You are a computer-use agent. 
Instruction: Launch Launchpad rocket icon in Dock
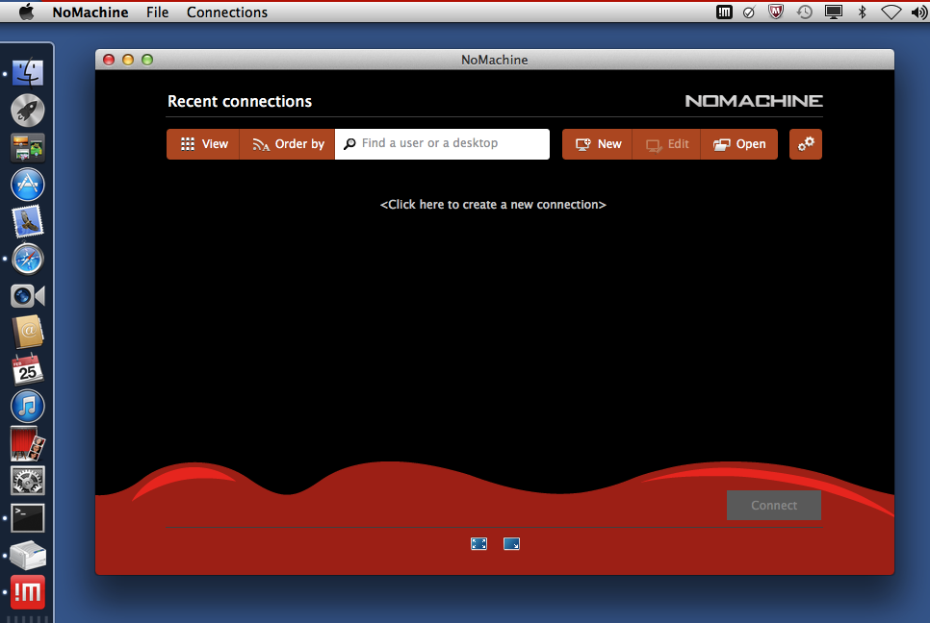click(27, 111)
